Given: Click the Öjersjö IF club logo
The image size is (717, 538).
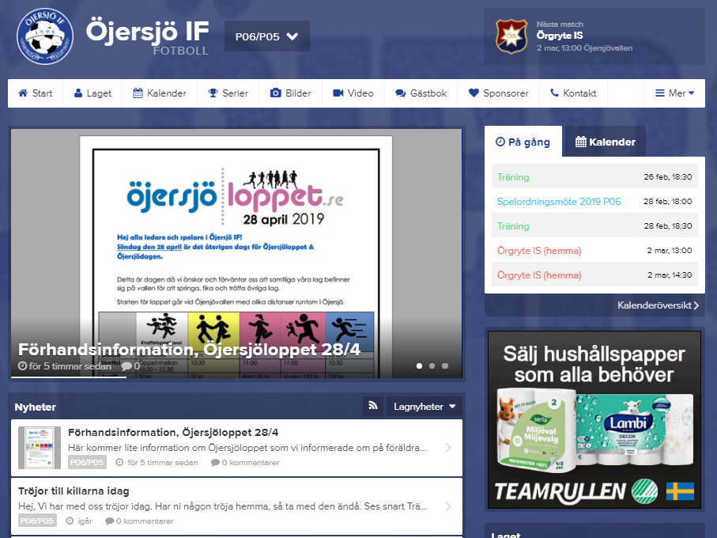Looking at the screenshot, I should (44, 36).
